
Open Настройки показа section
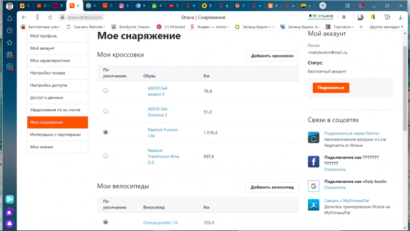click(x=57, y=73)
